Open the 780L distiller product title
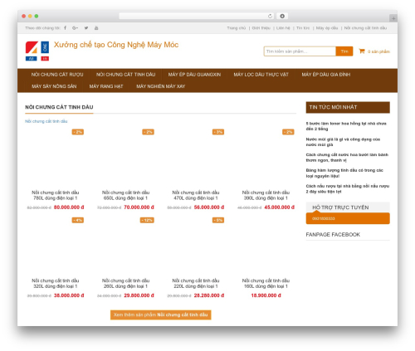The image size is (415, 351). pyautogui.click(x=56, y=195)
